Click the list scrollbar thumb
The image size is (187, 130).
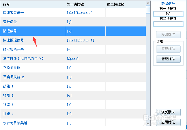click(x=148, y=9)
